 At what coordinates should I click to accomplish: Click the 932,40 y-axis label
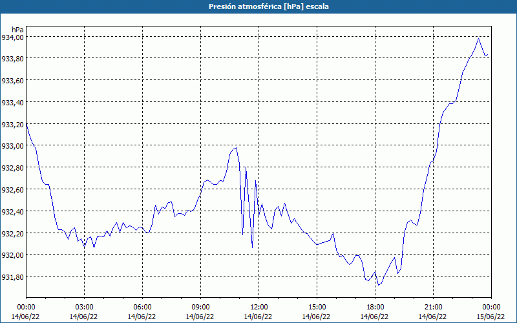12,212
